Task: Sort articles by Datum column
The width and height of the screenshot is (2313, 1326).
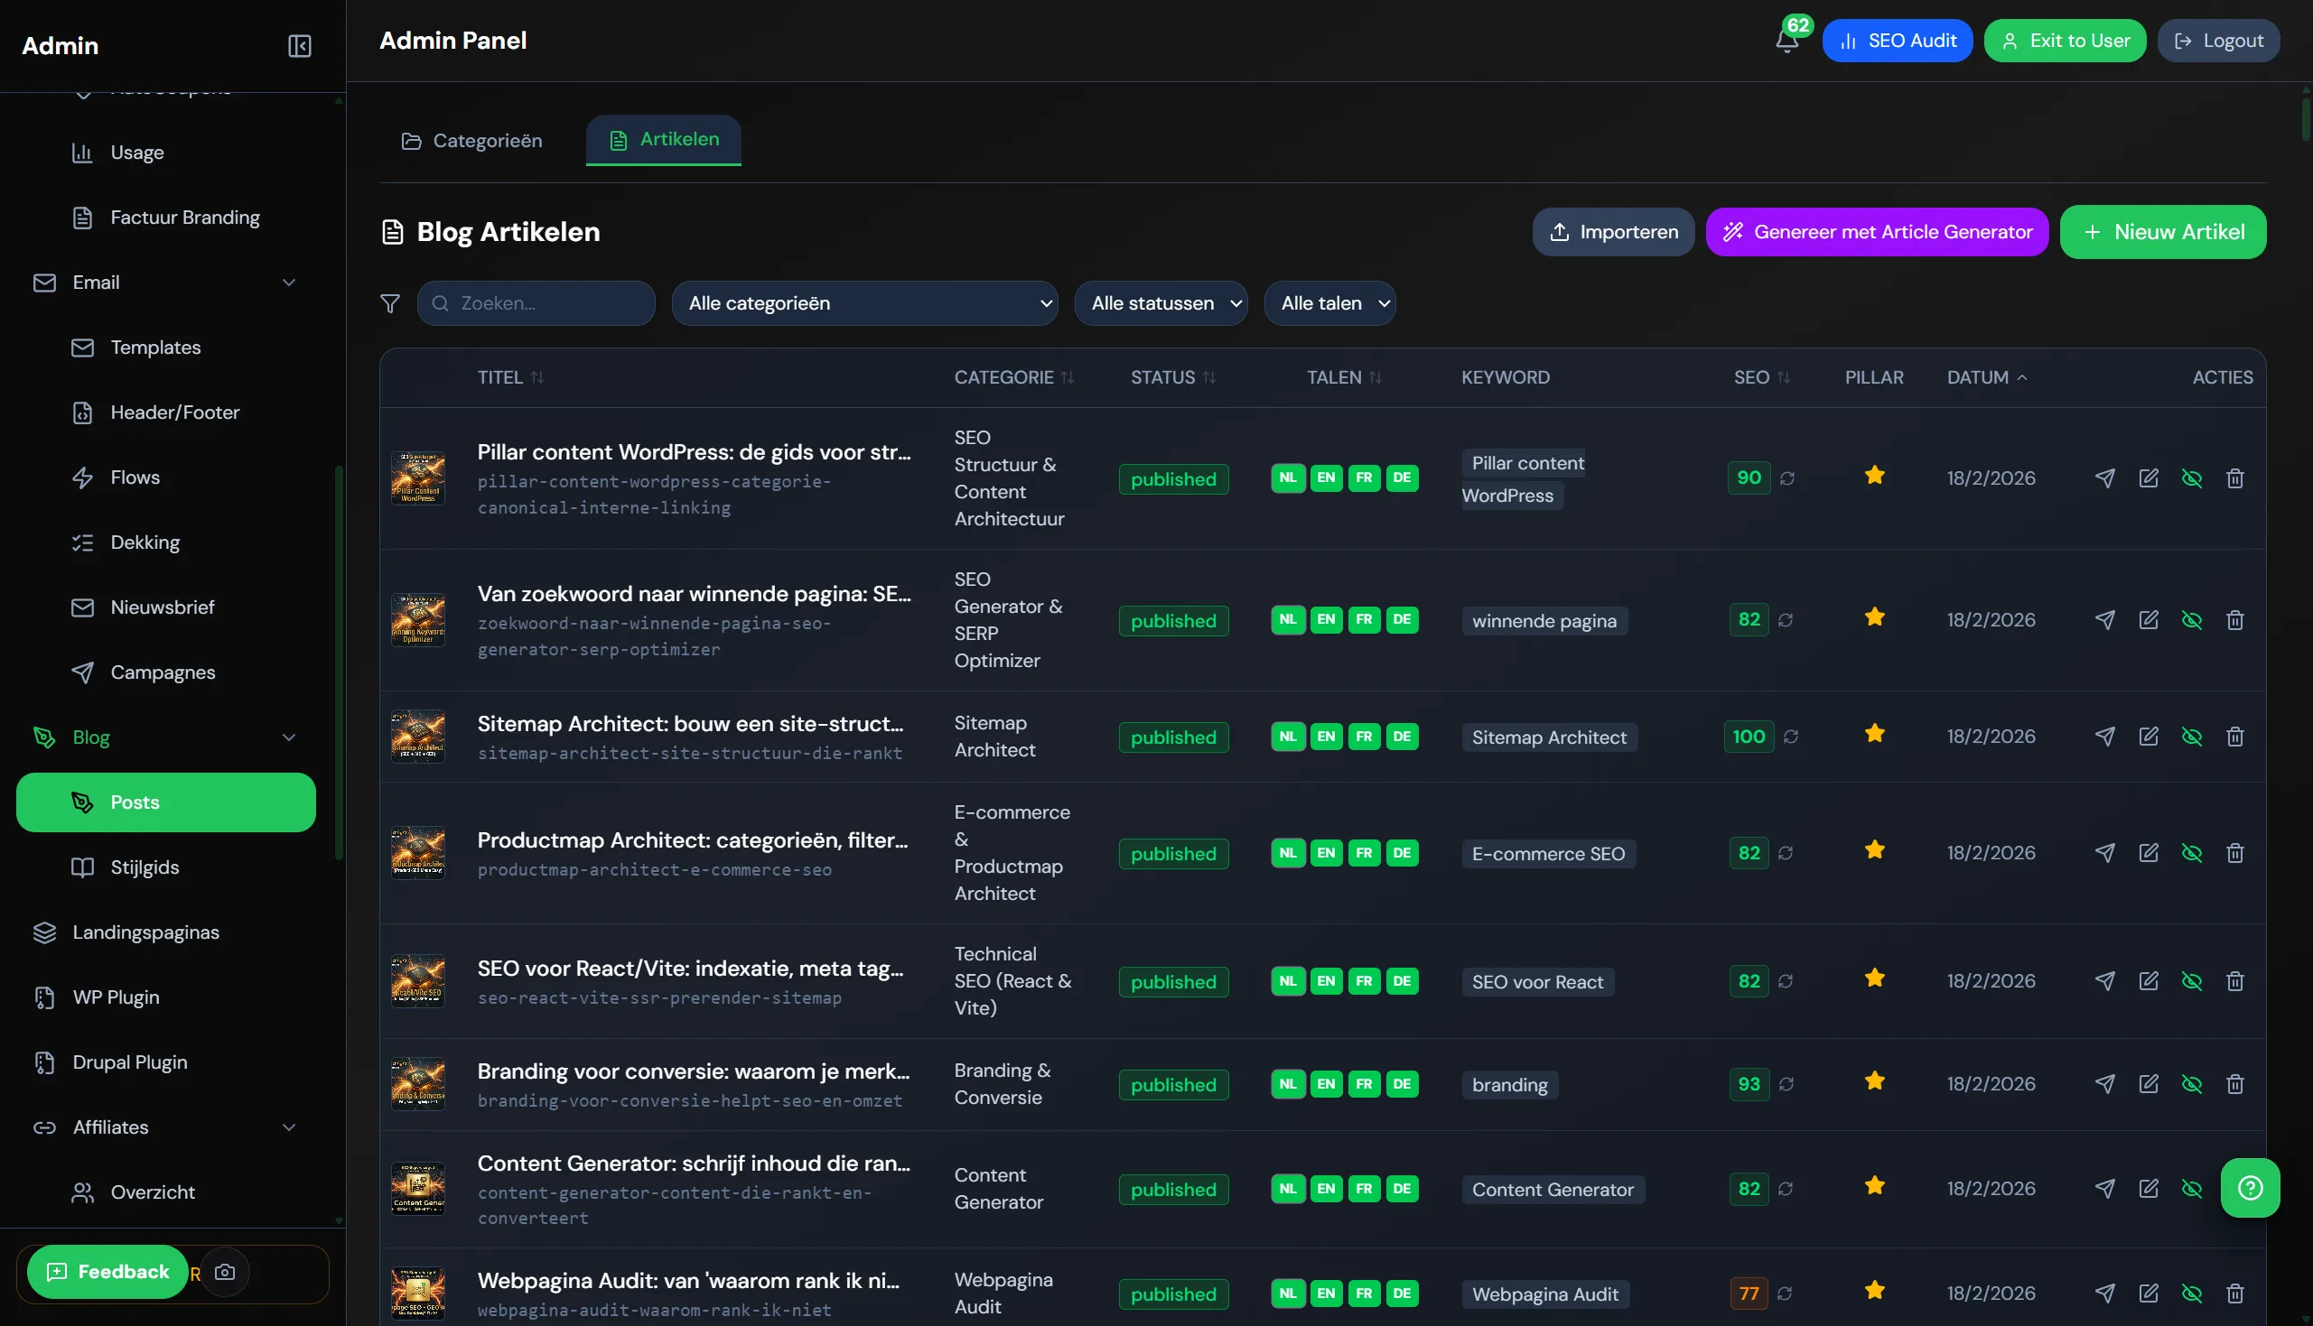Action: (x=1987, y=378)
